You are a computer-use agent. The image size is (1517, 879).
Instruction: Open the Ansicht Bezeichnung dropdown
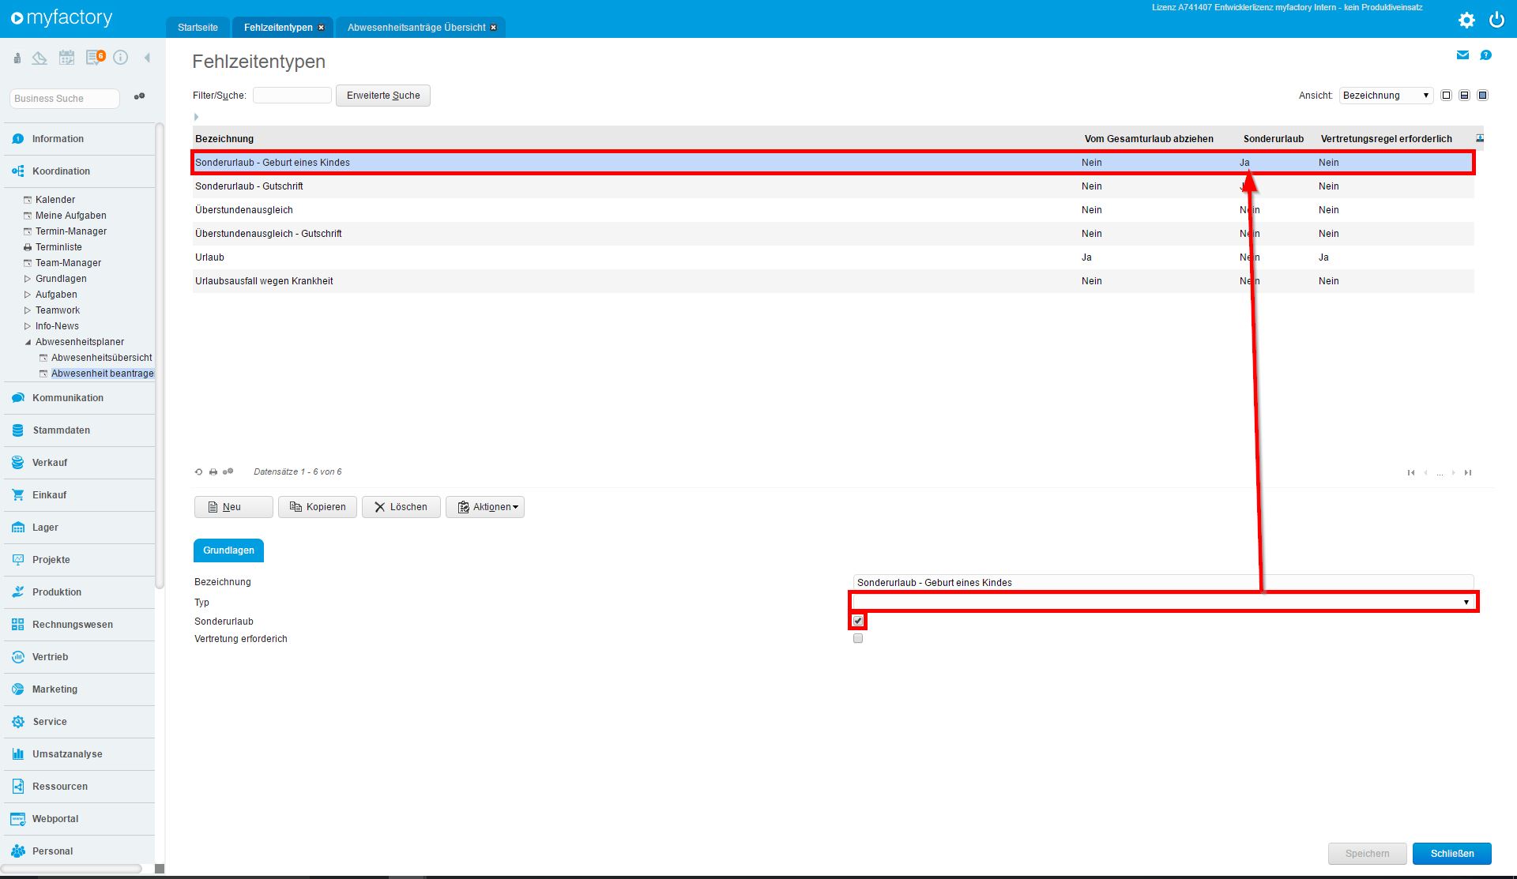point(1386,96)
